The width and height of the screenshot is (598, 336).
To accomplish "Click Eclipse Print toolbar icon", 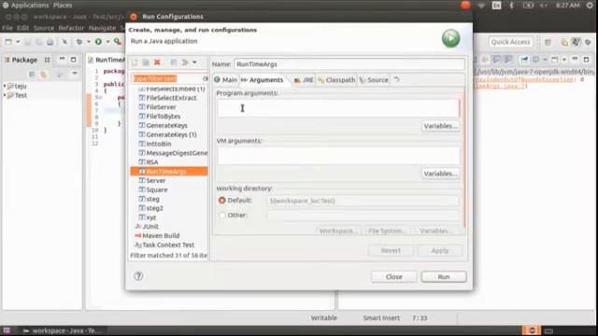I will click(50, 42).
